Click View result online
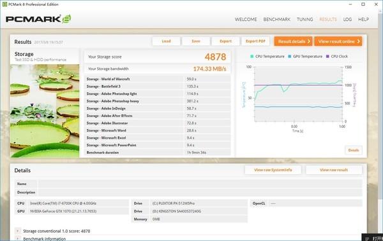This screenshot has height=241, width=383. click(338, 41)
